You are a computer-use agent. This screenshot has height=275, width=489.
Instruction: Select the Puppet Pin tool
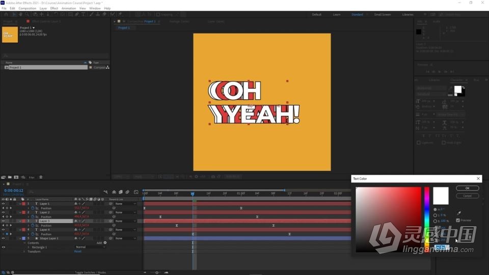[120, 14]
